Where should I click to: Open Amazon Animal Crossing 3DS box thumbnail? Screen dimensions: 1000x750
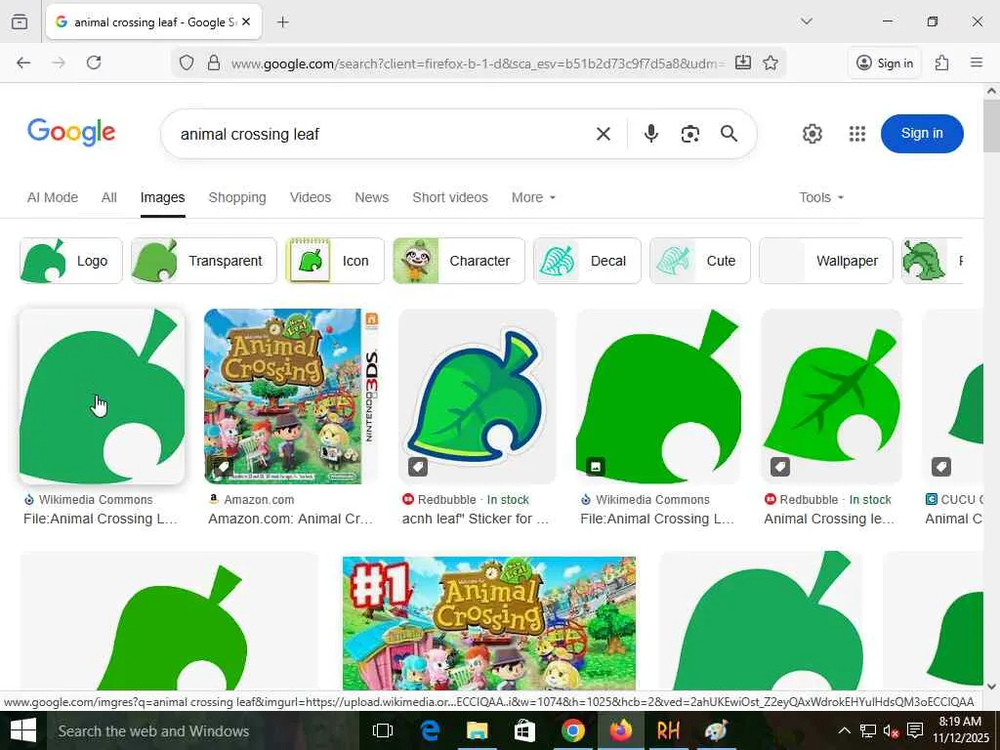click(x=291, y=396)
